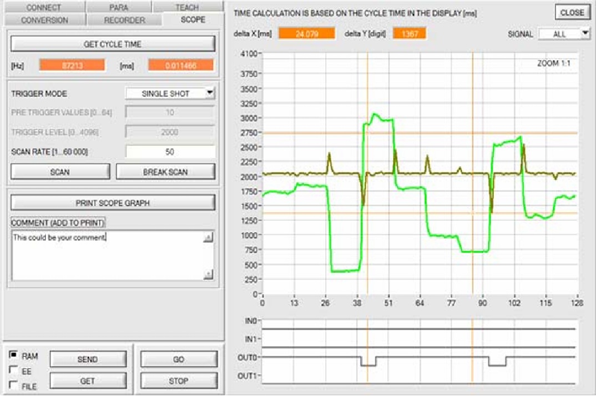Click the STOP button
This screenshot has width=596, height=397.
point(179,381)
